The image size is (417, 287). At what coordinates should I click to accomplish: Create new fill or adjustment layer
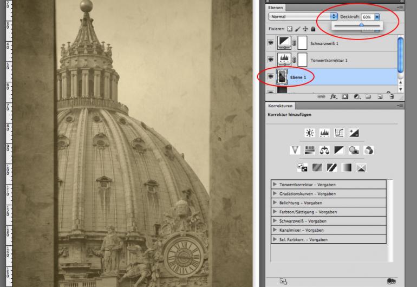click(x=357, y=97)
